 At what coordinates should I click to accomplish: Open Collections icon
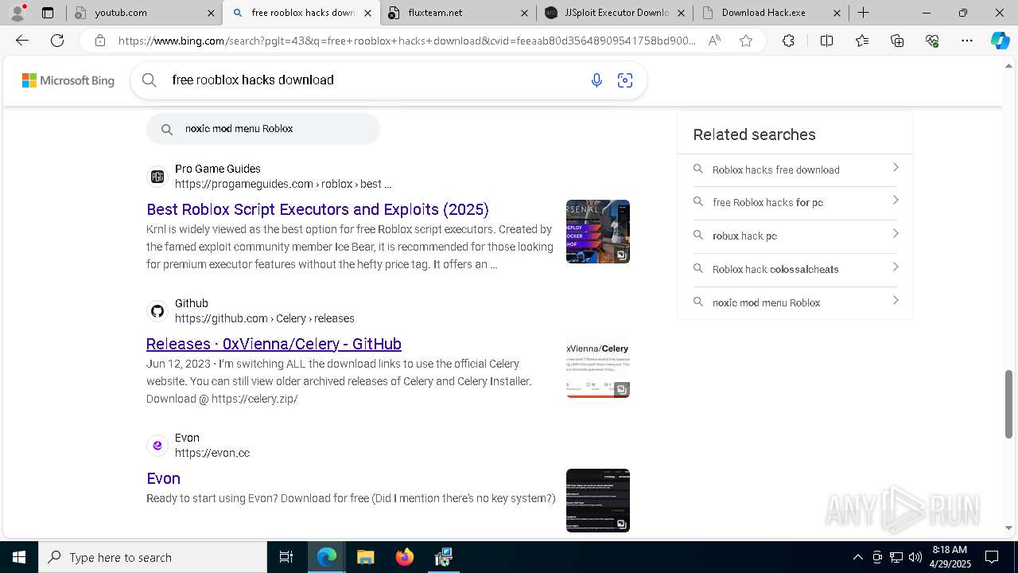click(897, 41)
